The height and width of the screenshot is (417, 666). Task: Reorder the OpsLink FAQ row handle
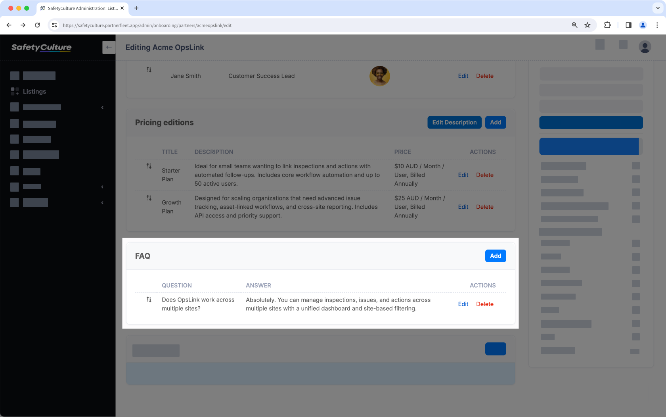[x=149, y=300]
